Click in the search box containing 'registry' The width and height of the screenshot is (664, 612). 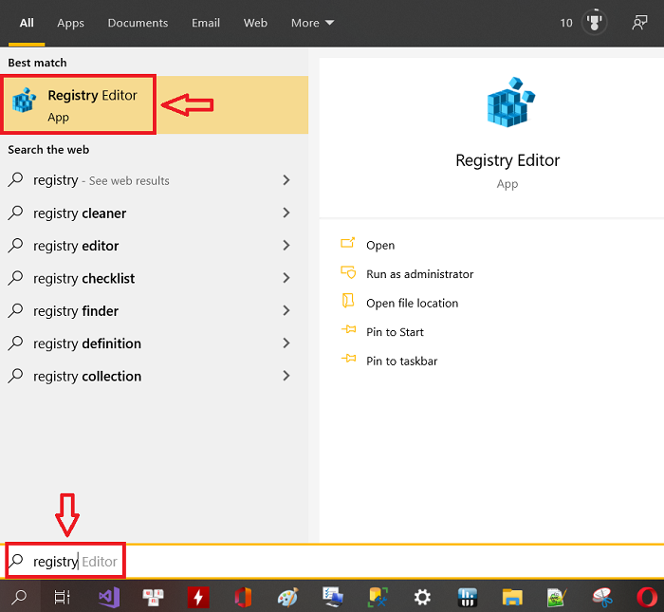click(x=332, y=562)
